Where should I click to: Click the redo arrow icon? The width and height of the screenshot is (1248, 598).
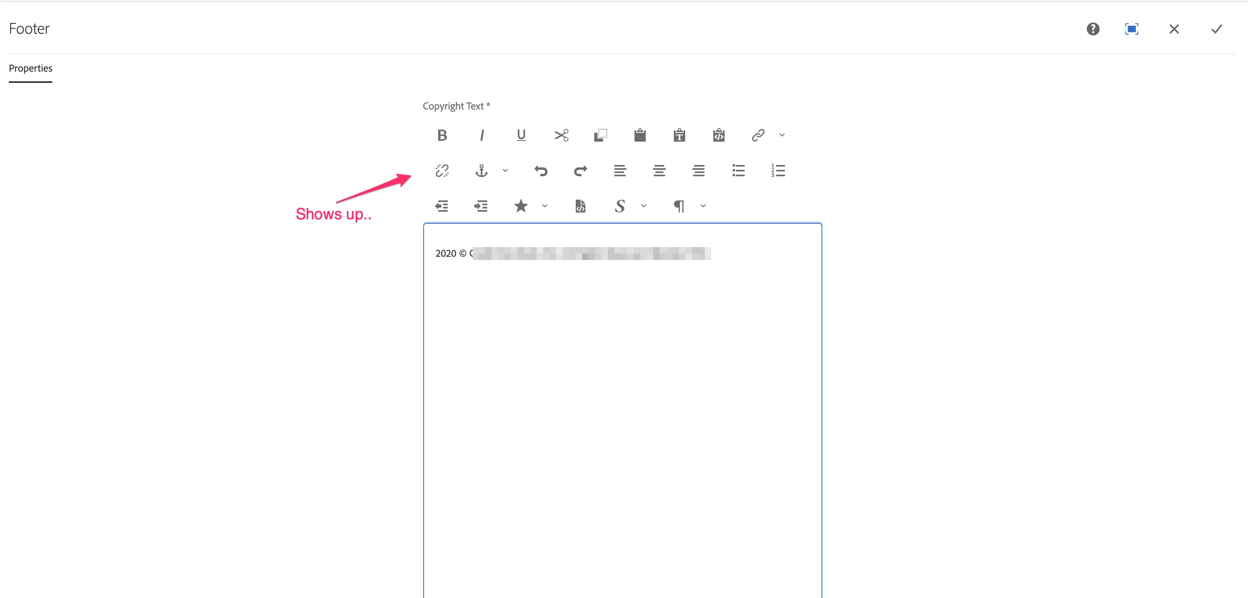coord(581,171)
